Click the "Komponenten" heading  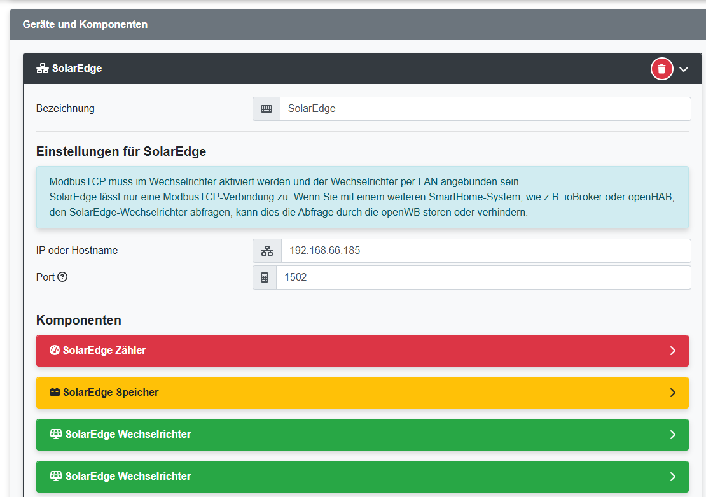point(79,320)
